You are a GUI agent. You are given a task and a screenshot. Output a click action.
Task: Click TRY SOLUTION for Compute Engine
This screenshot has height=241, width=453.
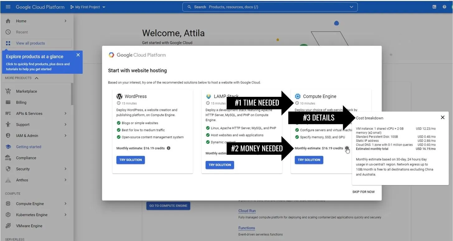click(309, 160)
